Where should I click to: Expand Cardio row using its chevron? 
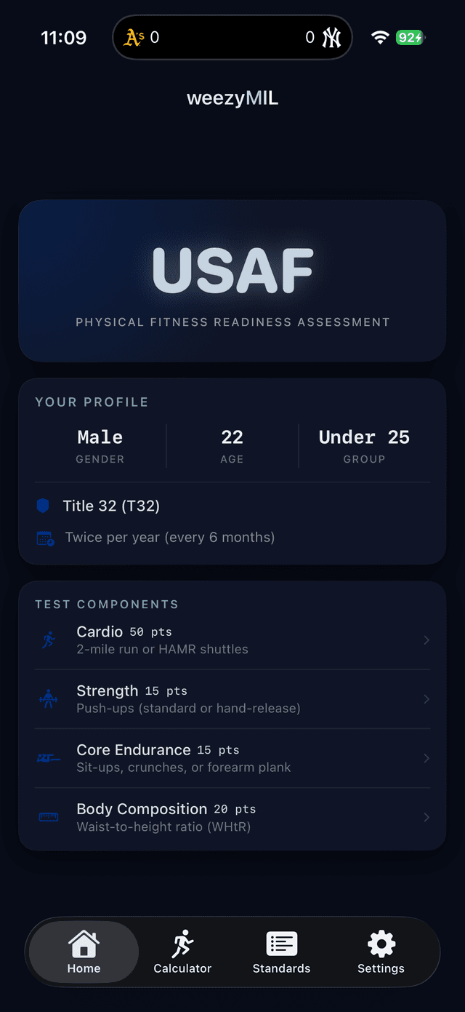point(426,640)
